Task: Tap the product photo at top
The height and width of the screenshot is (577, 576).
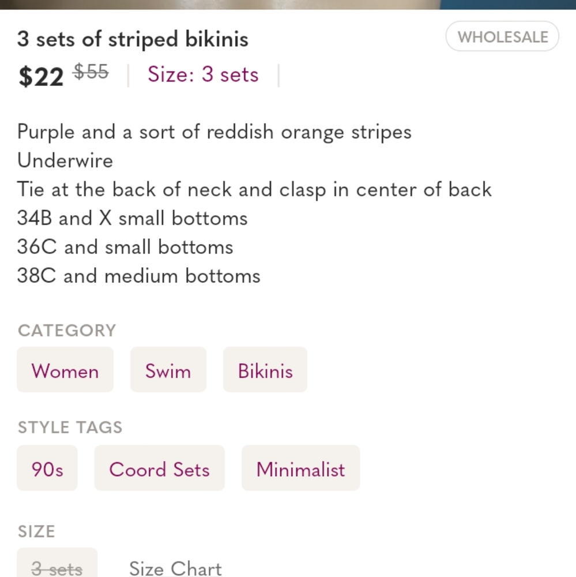Action: point(288,5)
